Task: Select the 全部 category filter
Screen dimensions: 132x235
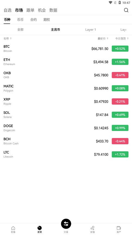Action: click(20, 30)
